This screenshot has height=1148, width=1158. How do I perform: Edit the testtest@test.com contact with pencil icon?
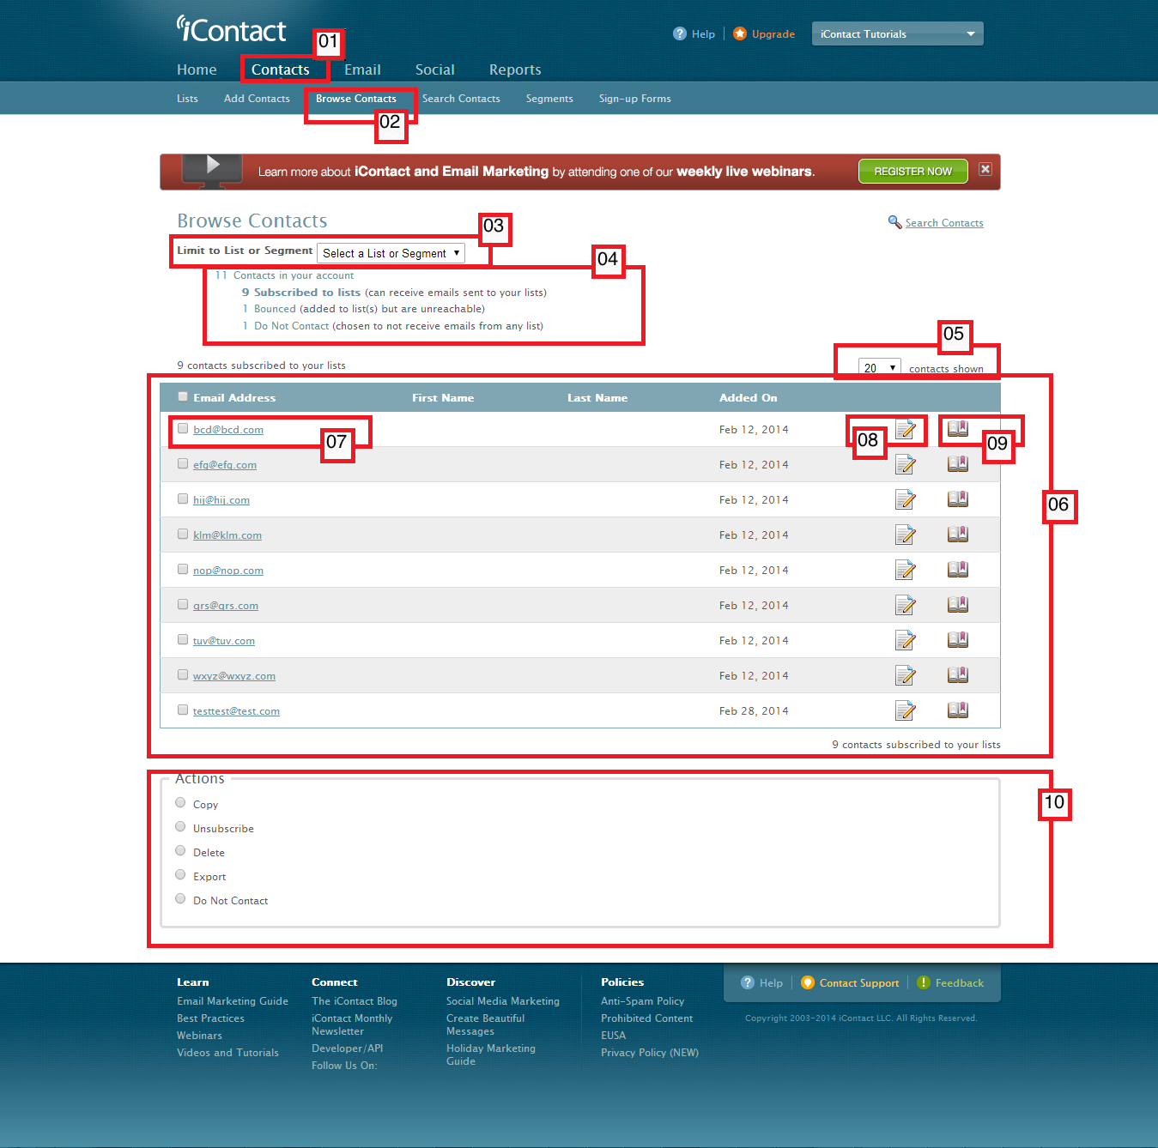905,710
